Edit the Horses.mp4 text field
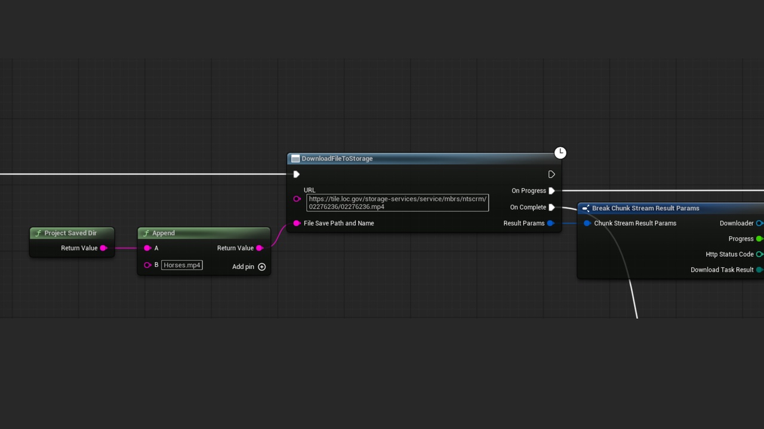The height and width of the screenshot is (429, 764). (x=182, y=265)
